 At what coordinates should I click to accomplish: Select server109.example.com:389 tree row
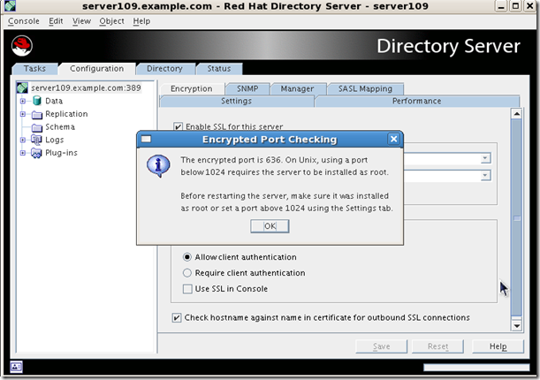click(80, 87)
